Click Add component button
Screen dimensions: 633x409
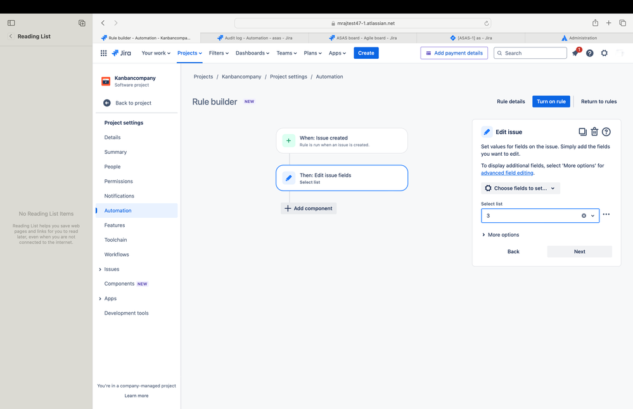[x=309, y=208]
